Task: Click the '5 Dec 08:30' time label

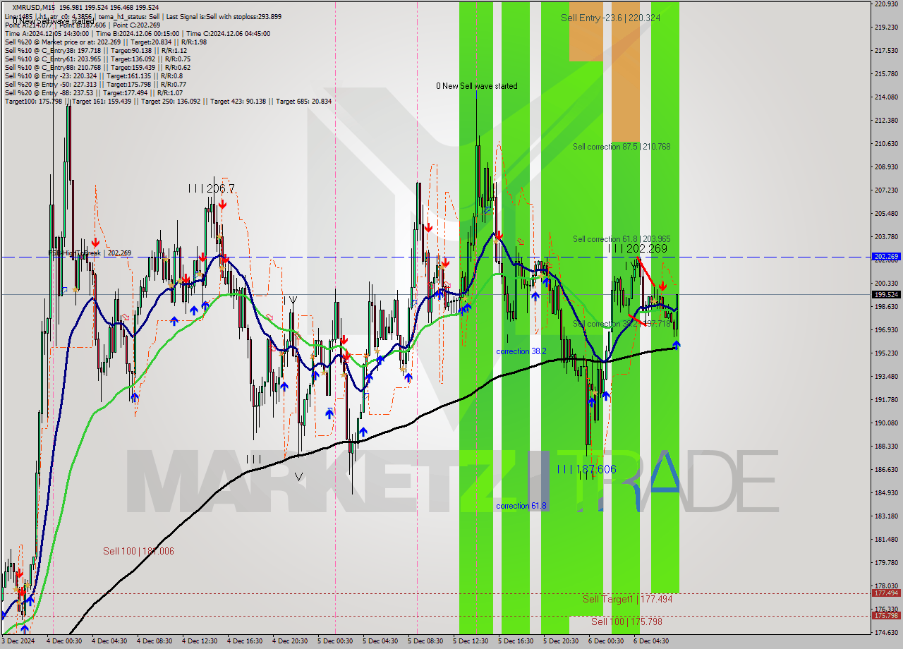Action: pyautogui.click(x=425, y=641)
